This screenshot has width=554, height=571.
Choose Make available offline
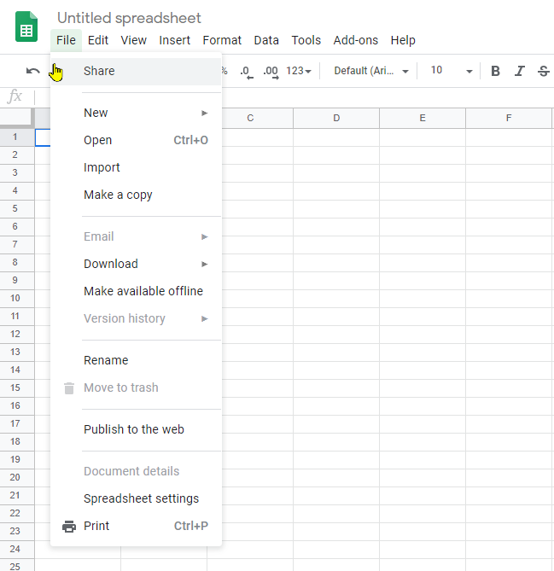point(136,291)
